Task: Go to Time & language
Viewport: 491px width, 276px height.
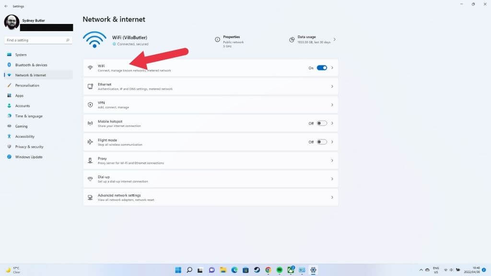Action: click(38, 116)
